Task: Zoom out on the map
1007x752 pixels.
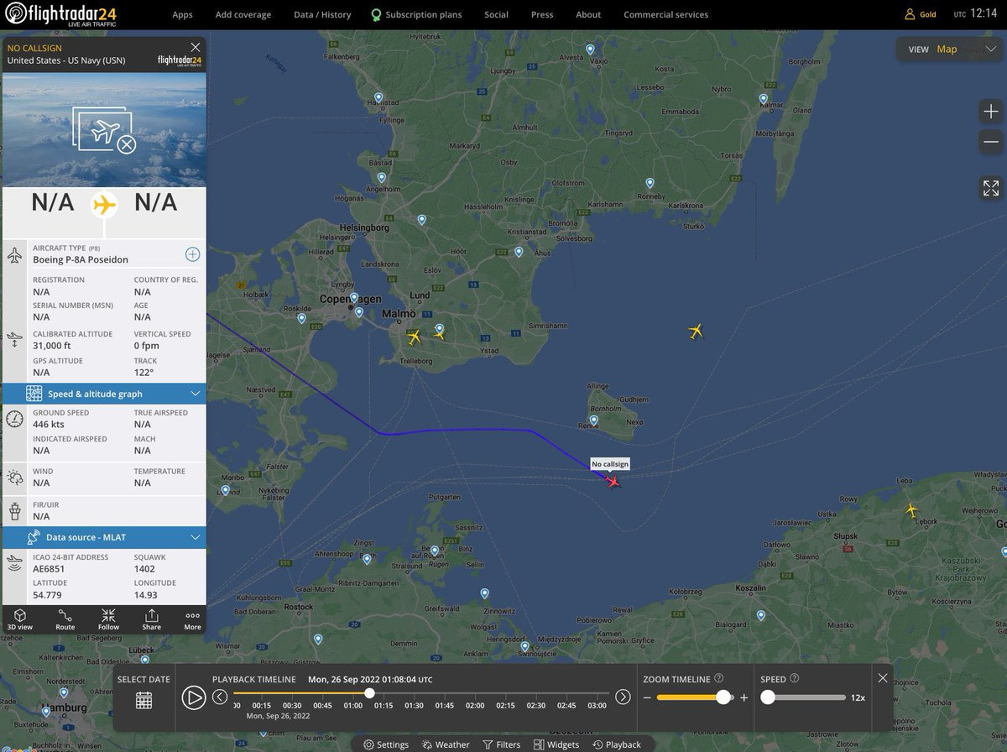Action: pyautogui.click(x=991, y=142)
